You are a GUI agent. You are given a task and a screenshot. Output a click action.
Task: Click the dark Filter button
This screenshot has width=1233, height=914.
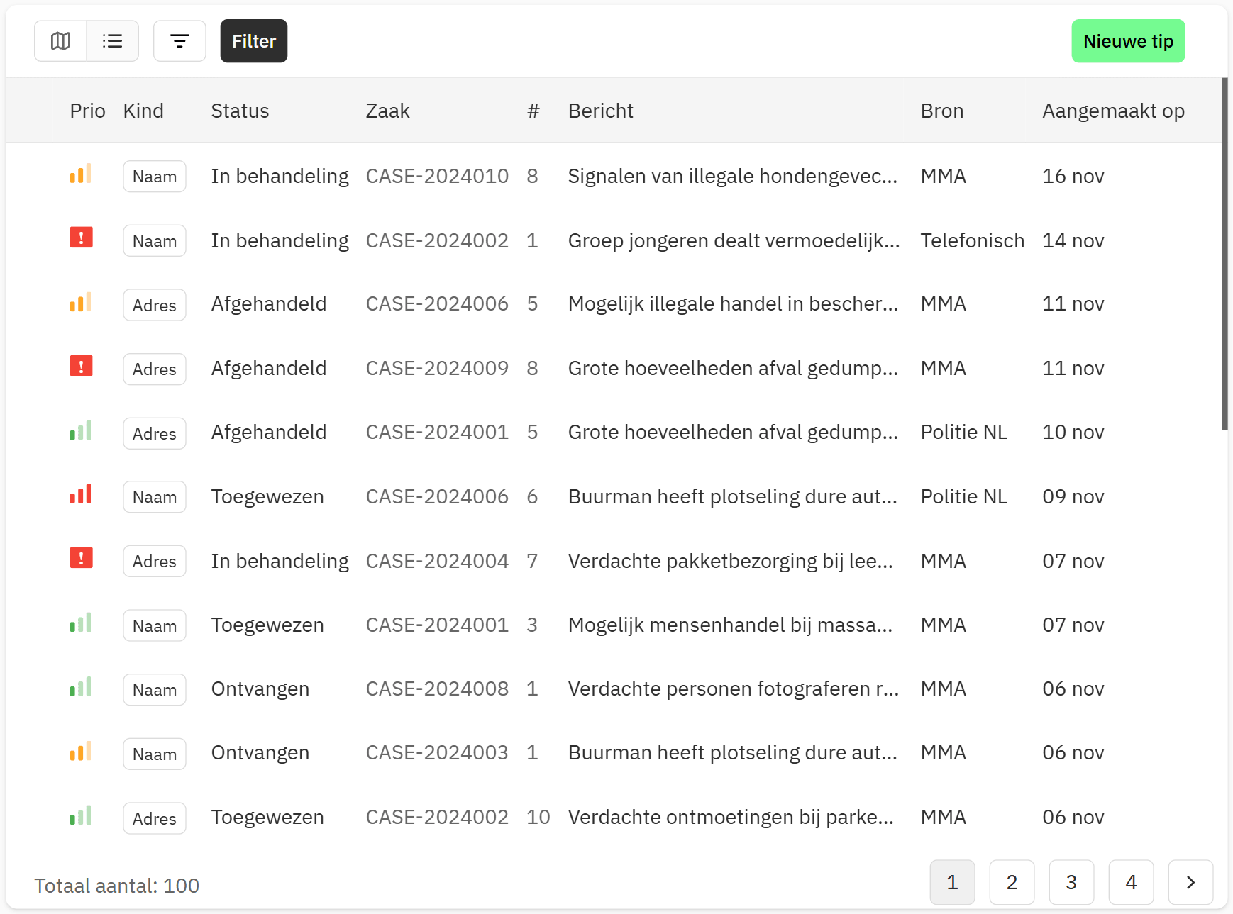click(x=253, y=41)
